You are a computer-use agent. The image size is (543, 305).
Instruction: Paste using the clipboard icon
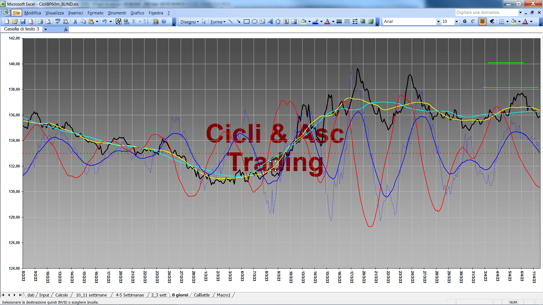point(91,21)
